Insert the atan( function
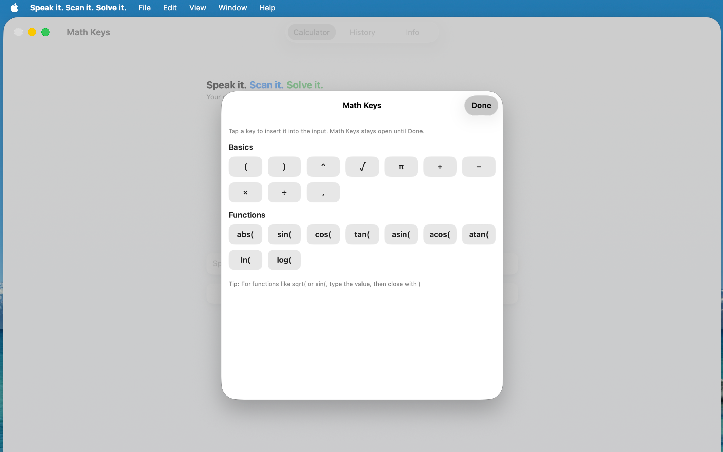 click(x=479, y=234)
